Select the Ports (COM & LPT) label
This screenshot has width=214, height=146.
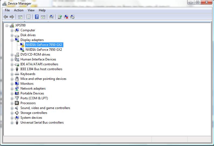(x=34, y=98)
